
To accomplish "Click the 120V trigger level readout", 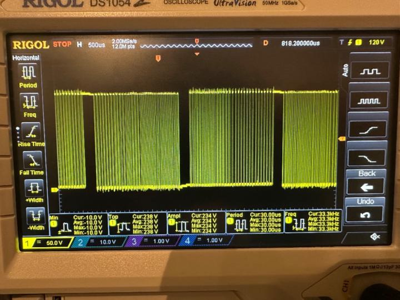I will 376,42.
